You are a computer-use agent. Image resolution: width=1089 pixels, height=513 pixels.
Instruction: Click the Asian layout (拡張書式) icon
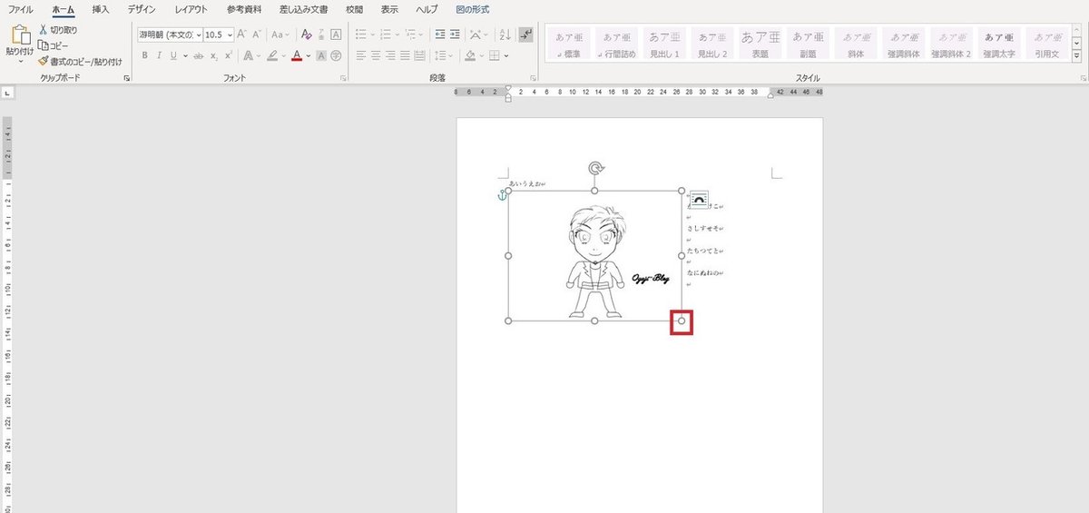(x=476, y=35)
